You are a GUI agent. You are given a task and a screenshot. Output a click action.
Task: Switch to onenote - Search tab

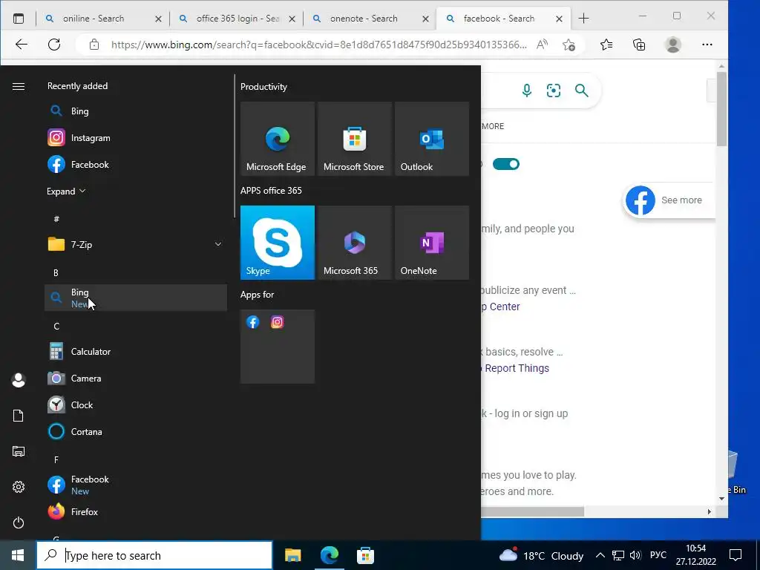pos(370,19)
